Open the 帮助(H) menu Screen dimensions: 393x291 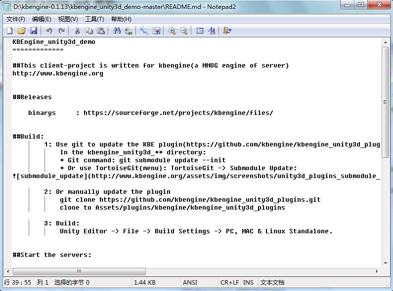coord(121,19)
